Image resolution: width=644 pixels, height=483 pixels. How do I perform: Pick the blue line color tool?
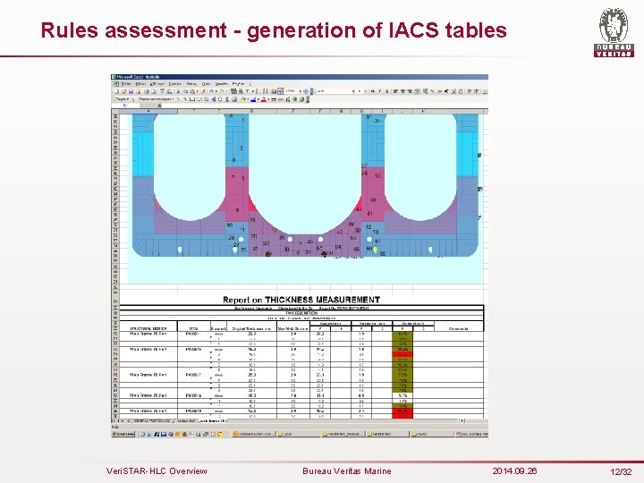253,99
